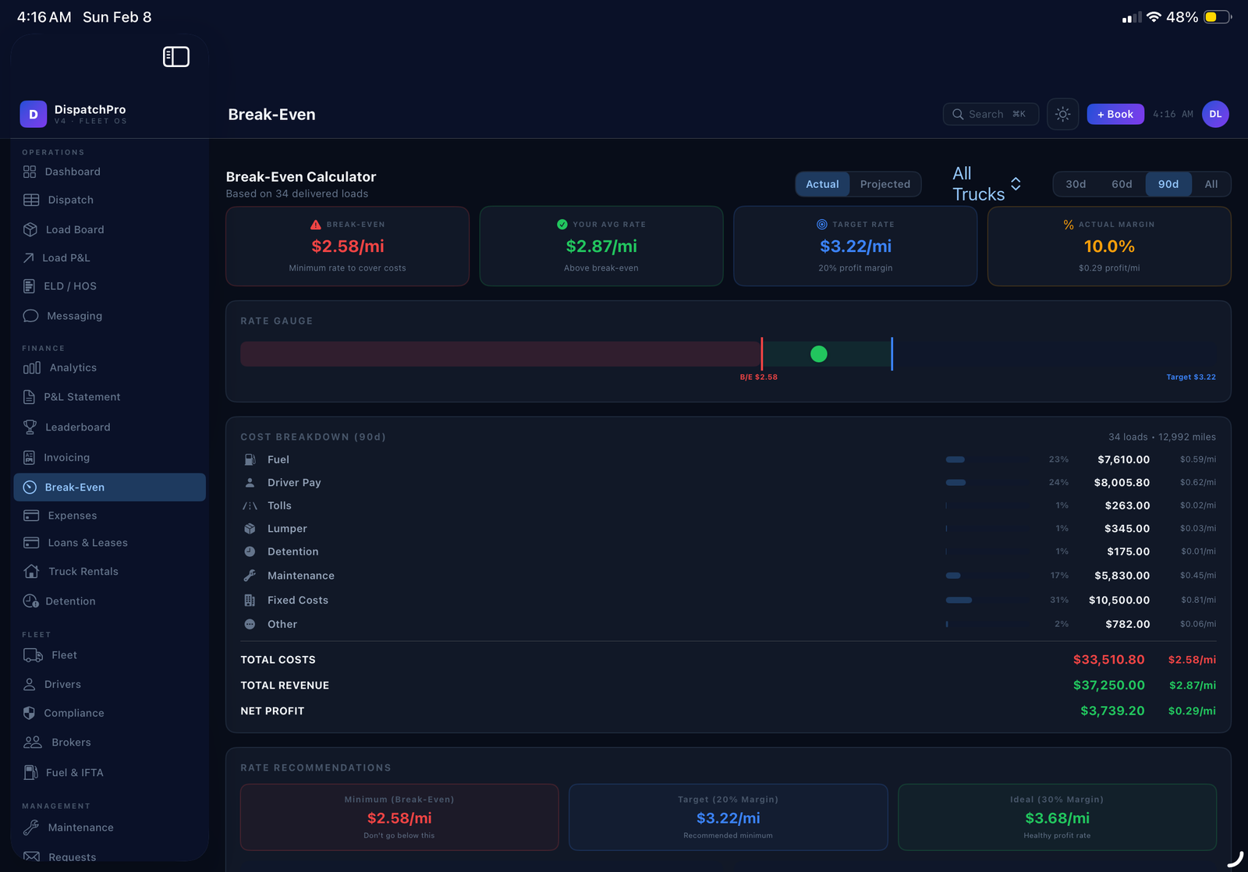Go to the P&L Statement page
This screenshot has height=872, width=1248.
(82, 397)
